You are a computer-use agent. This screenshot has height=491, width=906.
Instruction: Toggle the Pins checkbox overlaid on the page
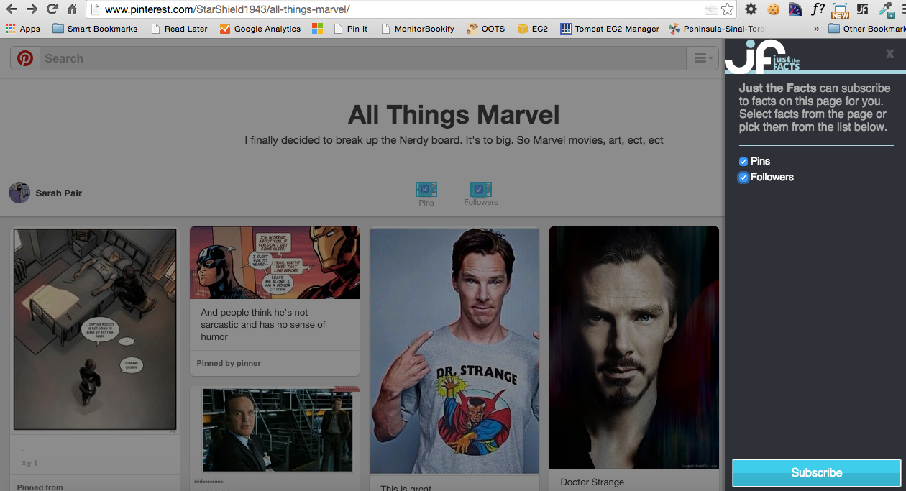(425, 189)
